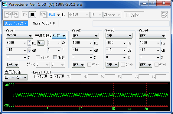Select the Wave 1,2,3,4 tab
Screen dimensions: 173x114
[16, 23]
